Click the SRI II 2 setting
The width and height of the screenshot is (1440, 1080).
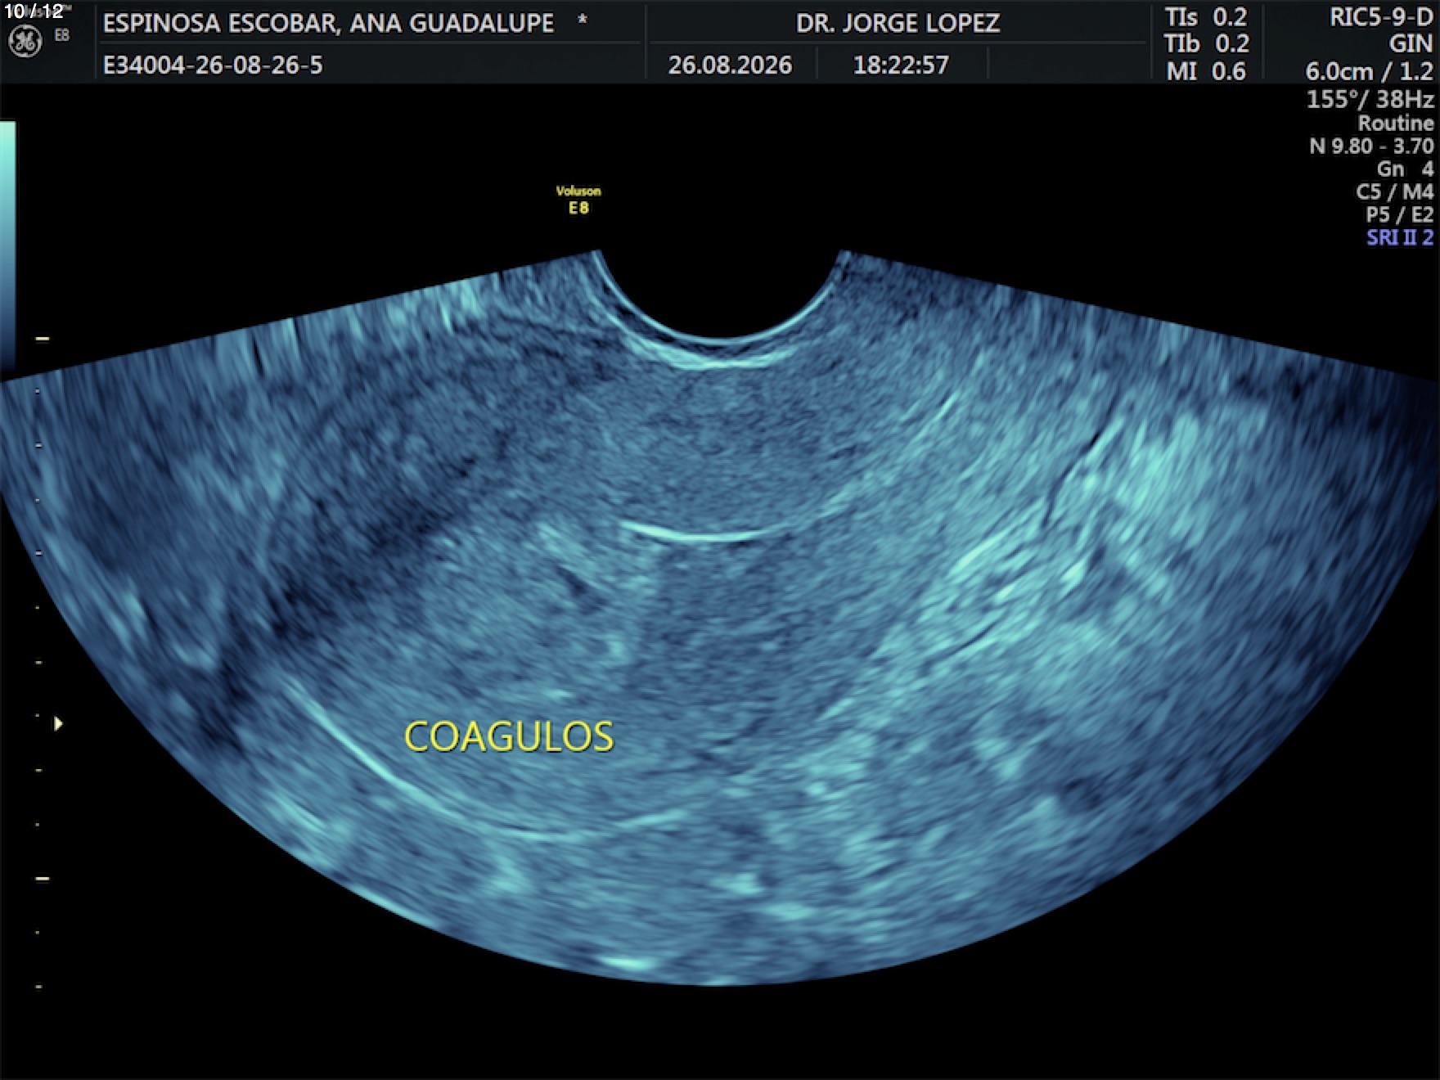click(x=1400, y=237)
